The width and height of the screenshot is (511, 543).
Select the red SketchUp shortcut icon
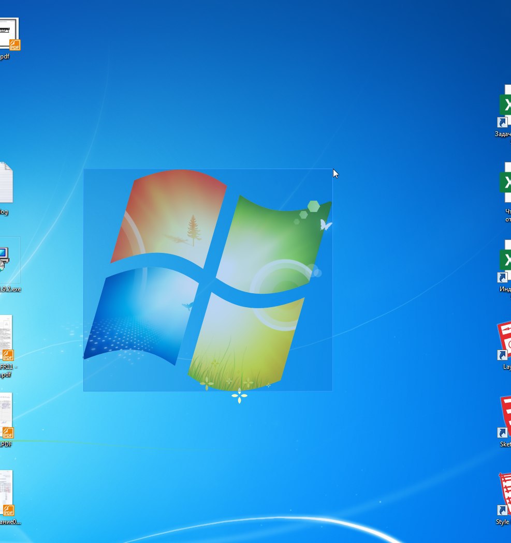pos(504,418)
